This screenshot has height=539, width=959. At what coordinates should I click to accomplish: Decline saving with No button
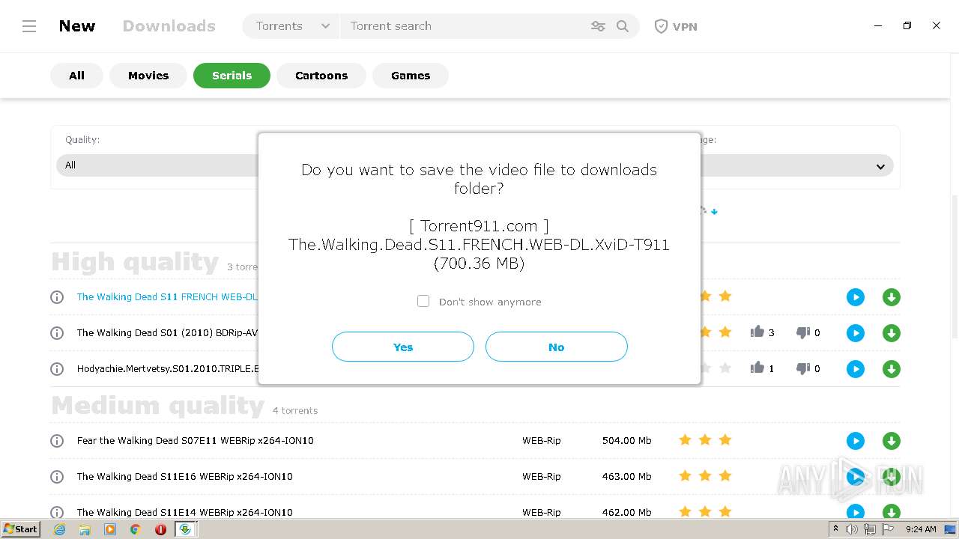pos(557,347)
